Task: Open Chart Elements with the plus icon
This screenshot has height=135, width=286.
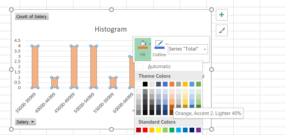Action: [222, 15]
